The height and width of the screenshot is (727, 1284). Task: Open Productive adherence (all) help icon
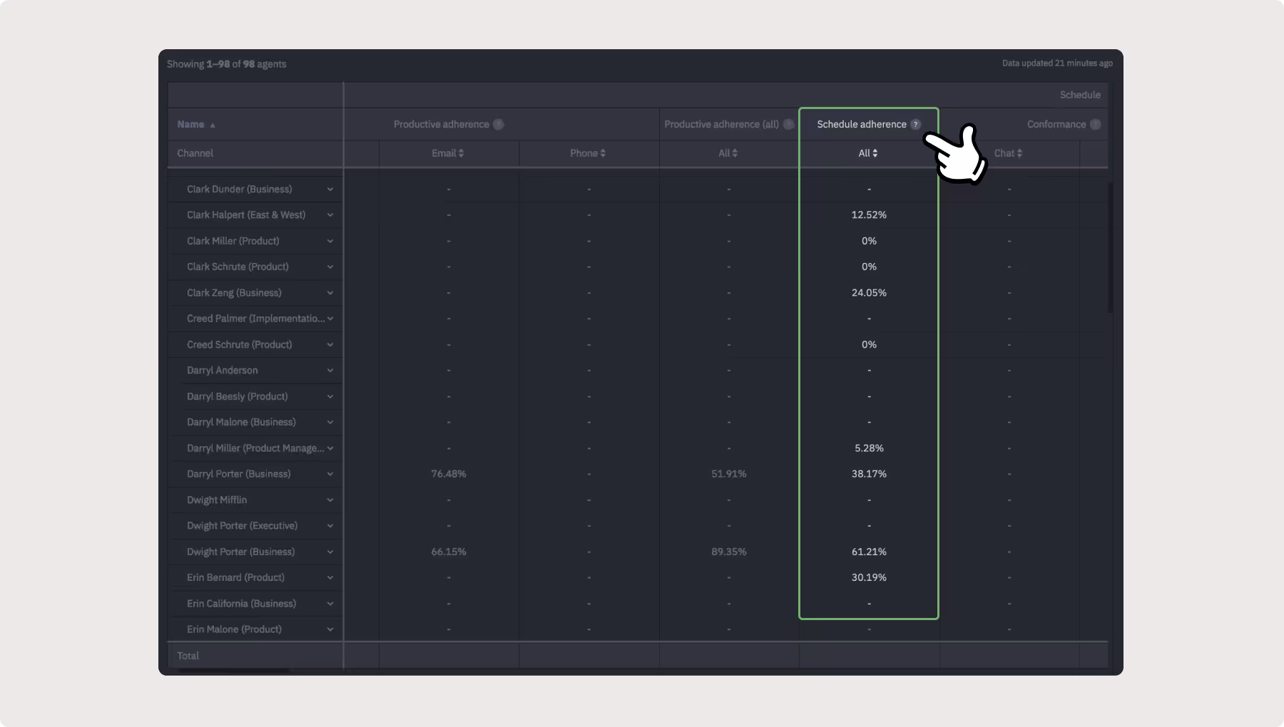[788, 124]
